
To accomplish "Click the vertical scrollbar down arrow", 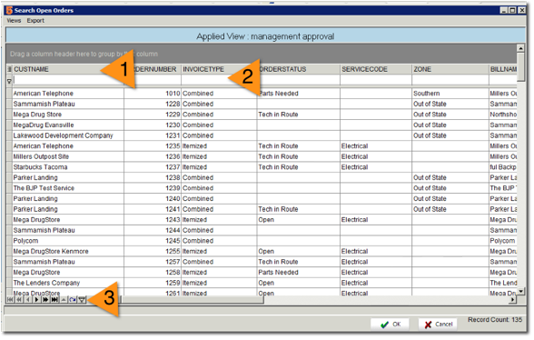I will pos(520,291).
